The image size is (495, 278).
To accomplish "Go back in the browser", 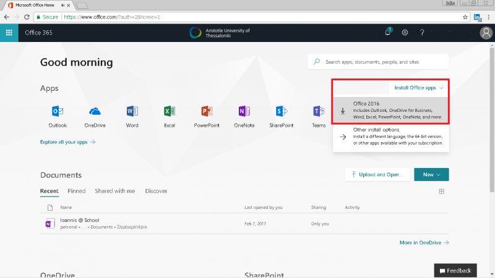I will click(7, 17).
